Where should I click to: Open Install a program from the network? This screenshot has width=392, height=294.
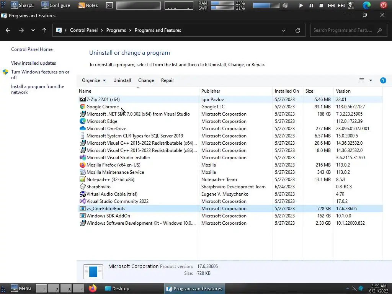(38, 89)
